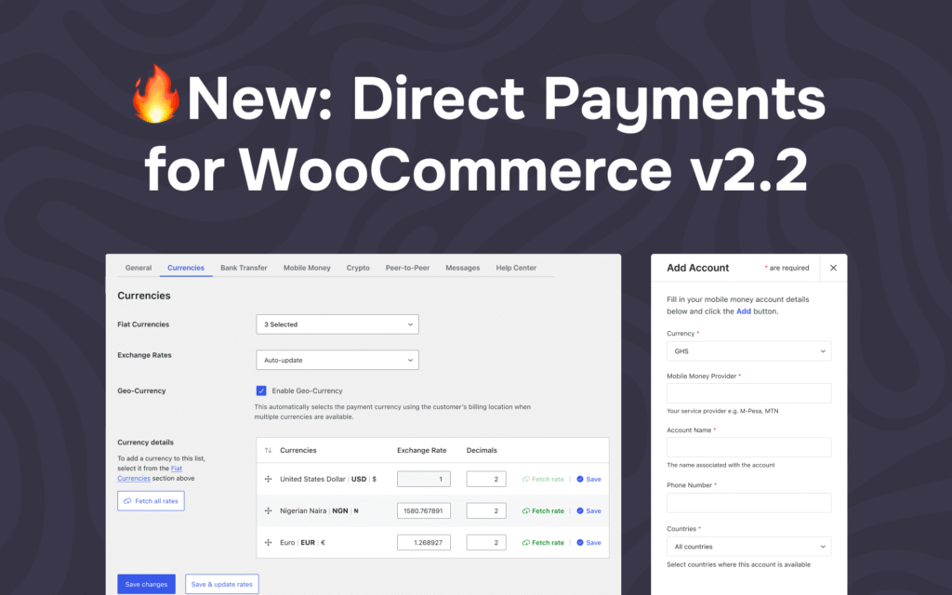Expand the Exchange Rates Auto-update dropdown

[337, 360]
